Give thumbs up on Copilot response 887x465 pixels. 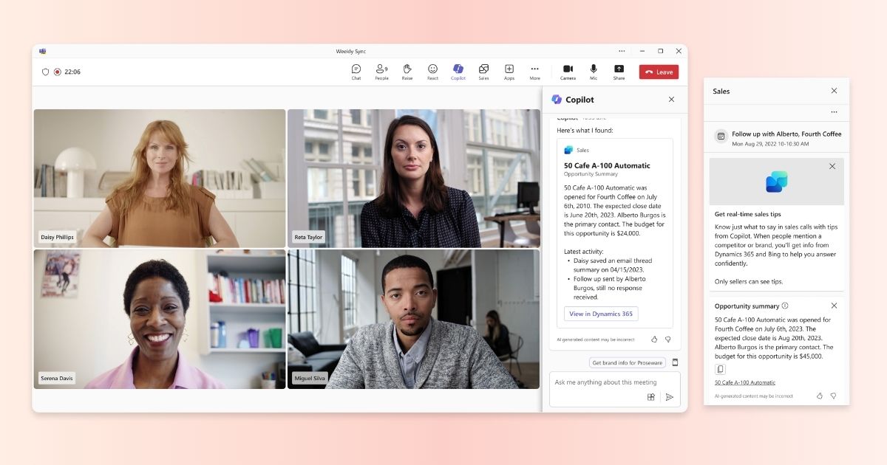(x=654, y=340)
